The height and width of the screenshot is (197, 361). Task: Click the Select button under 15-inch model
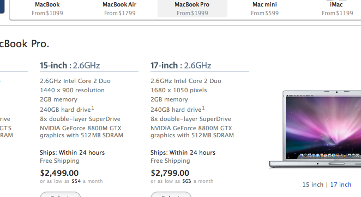tap(61, 194)
